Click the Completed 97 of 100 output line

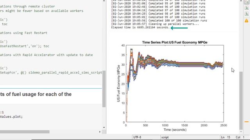point(158,10)
